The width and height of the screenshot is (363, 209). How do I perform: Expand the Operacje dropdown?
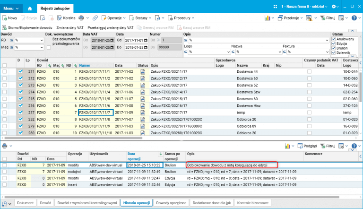tap(114, 17)
